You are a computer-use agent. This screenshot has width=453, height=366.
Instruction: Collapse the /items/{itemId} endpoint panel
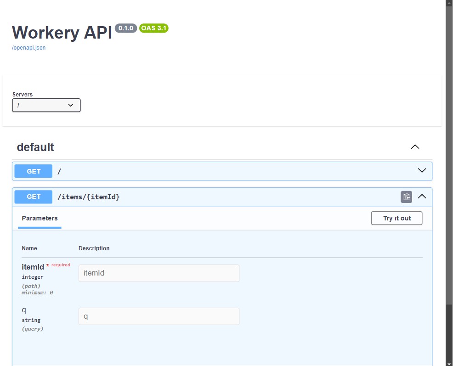pos(422,196)
